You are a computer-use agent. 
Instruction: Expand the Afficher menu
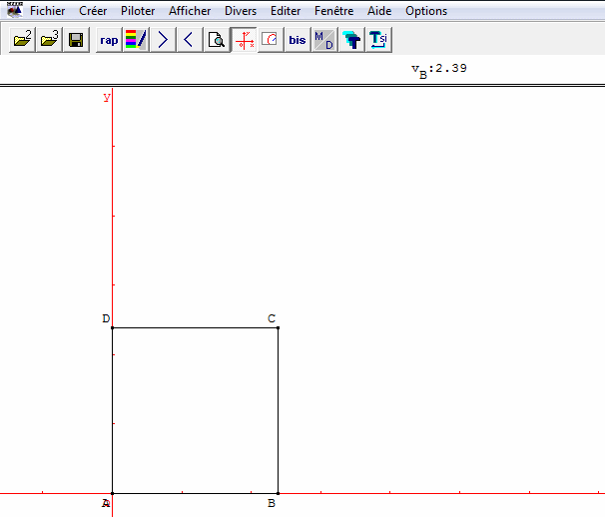pos(189,11)
